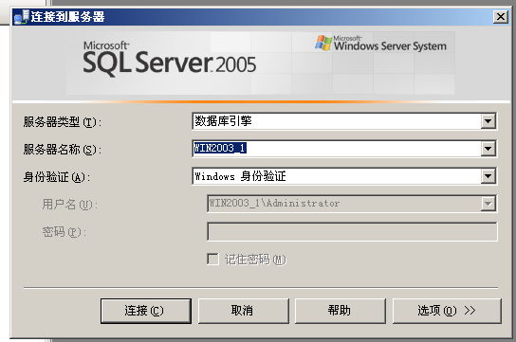516x342 pixels.
Task: Click the 密码(P) label
Action: pyautogui.click(x=64, y=232)
